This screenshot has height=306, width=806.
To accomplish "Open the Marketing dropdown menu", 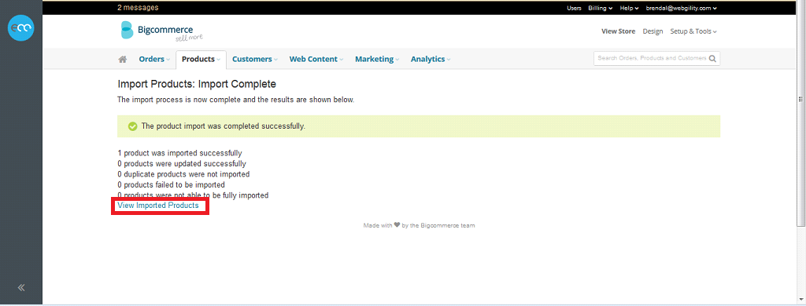I will (x=377, y=59).
